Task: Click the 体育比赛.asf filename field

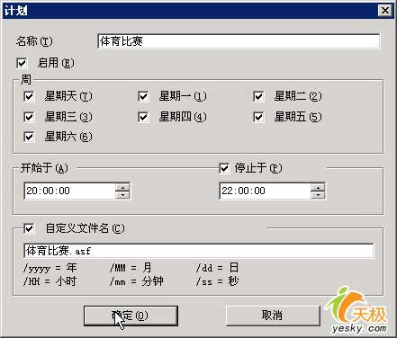Action: tap(198, 251)
